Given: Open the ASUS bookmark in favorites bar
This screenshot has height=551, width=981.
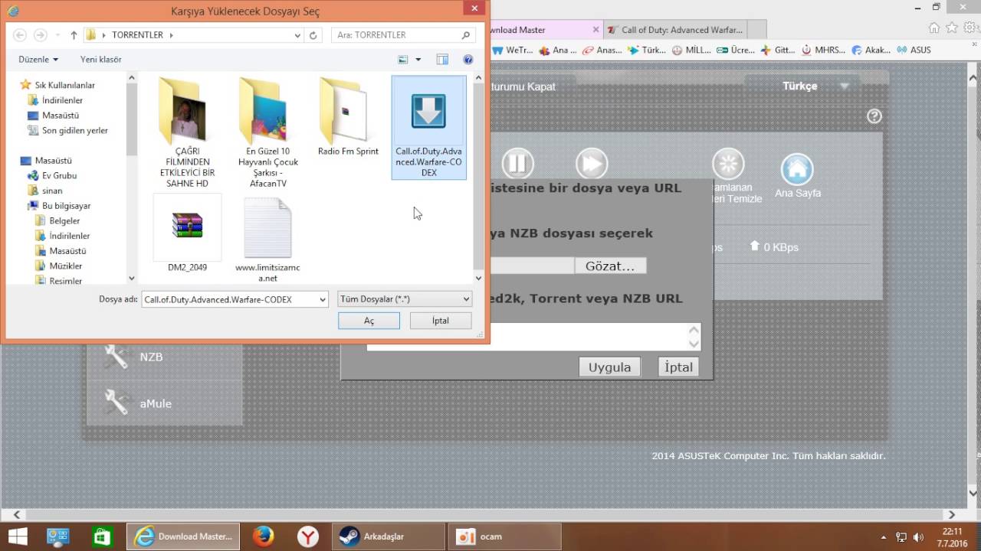Looking at the screenshot, I should [x=914, y=50].
